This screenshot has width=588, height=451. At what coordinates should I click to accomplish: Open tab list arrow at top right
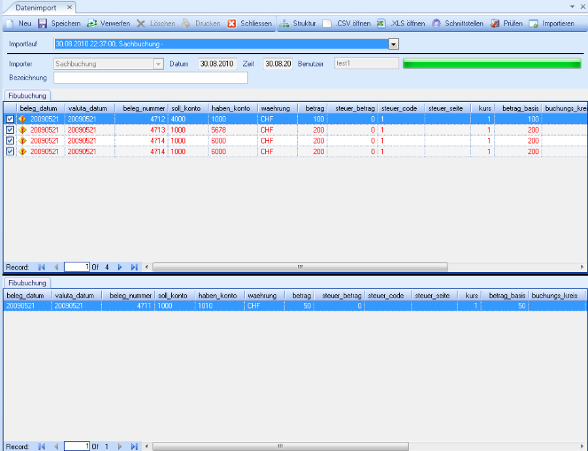(572, 7)
